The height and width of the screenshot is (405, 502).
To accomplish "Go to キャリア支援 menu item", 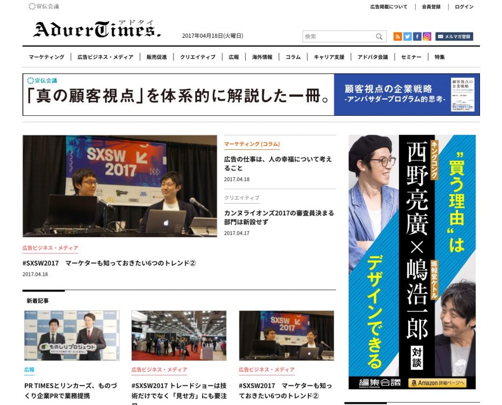I will (x=329, y=57).
